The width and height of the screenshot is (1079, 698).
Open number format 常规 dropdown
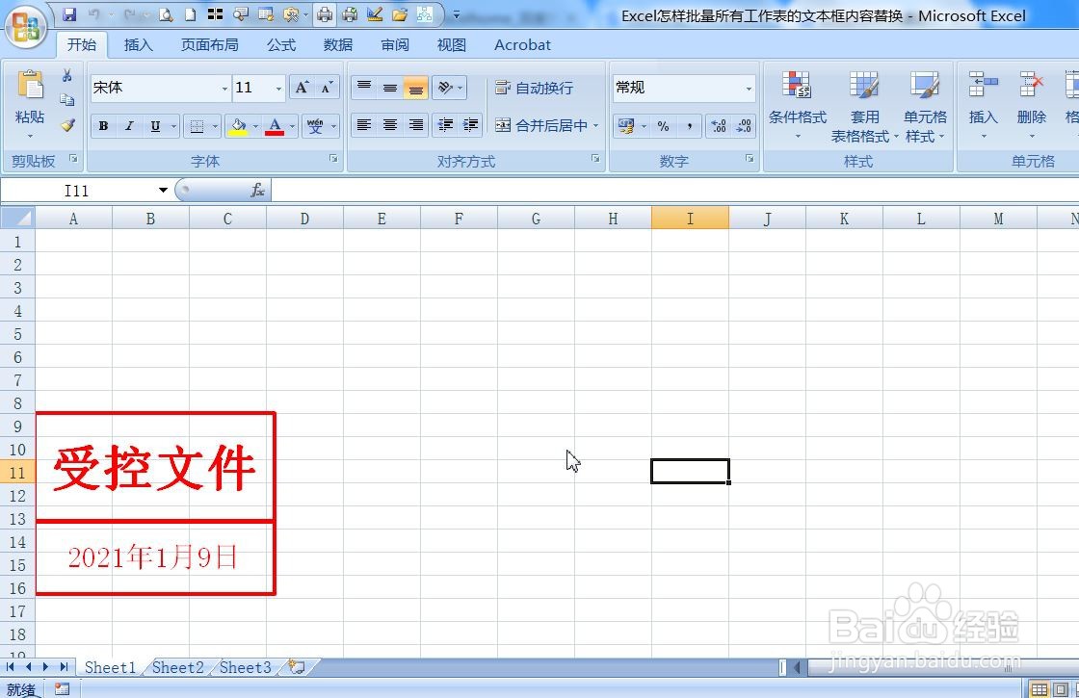749,89
